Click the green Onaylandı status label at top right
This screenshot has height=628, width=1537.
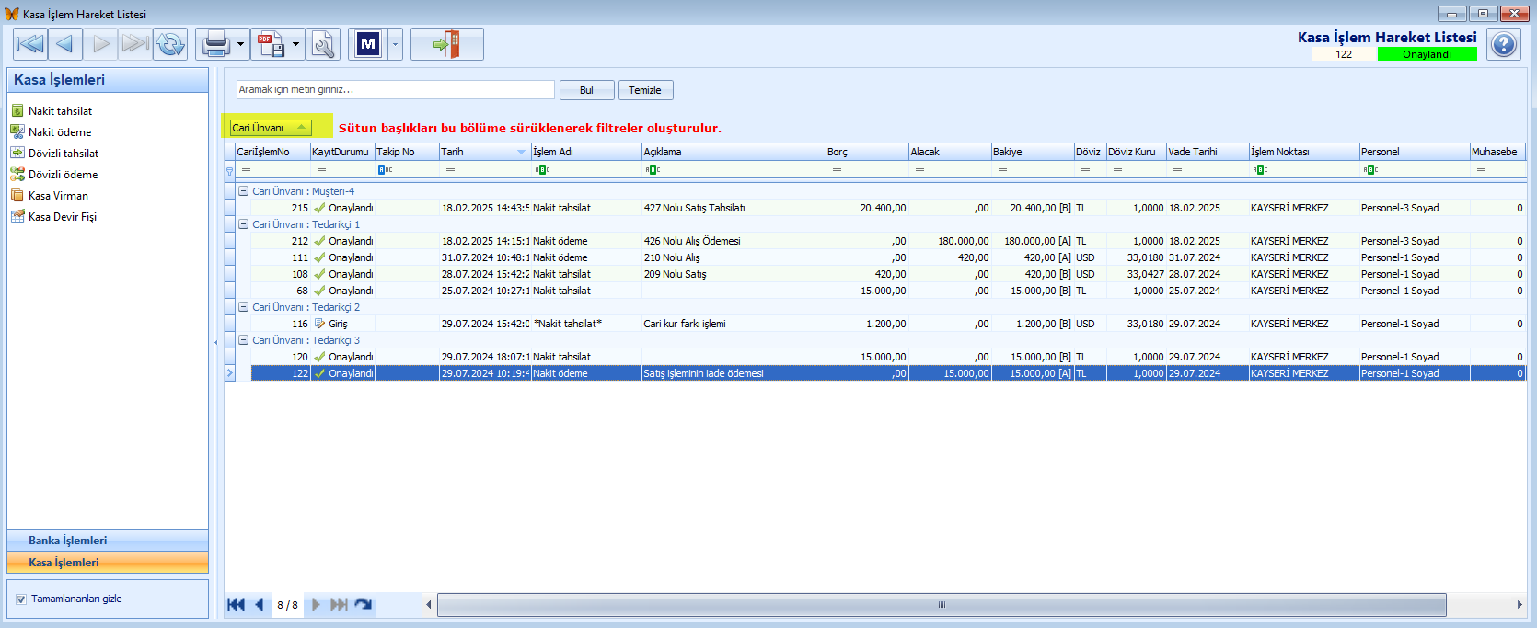[1427, 54]
